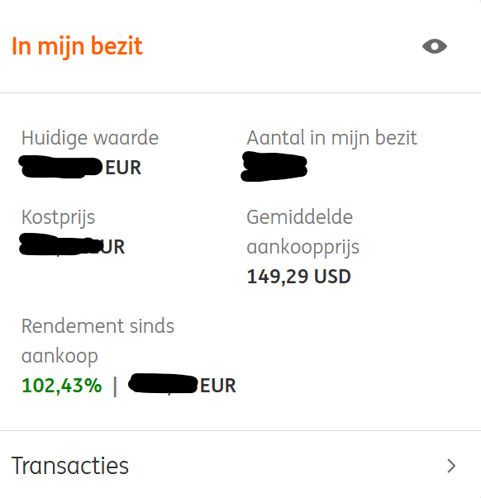This screenshot has height=498, width=481.
Task: Click the EUR text after the return amount
Action: pyautogui.click(x=218, y=386)
